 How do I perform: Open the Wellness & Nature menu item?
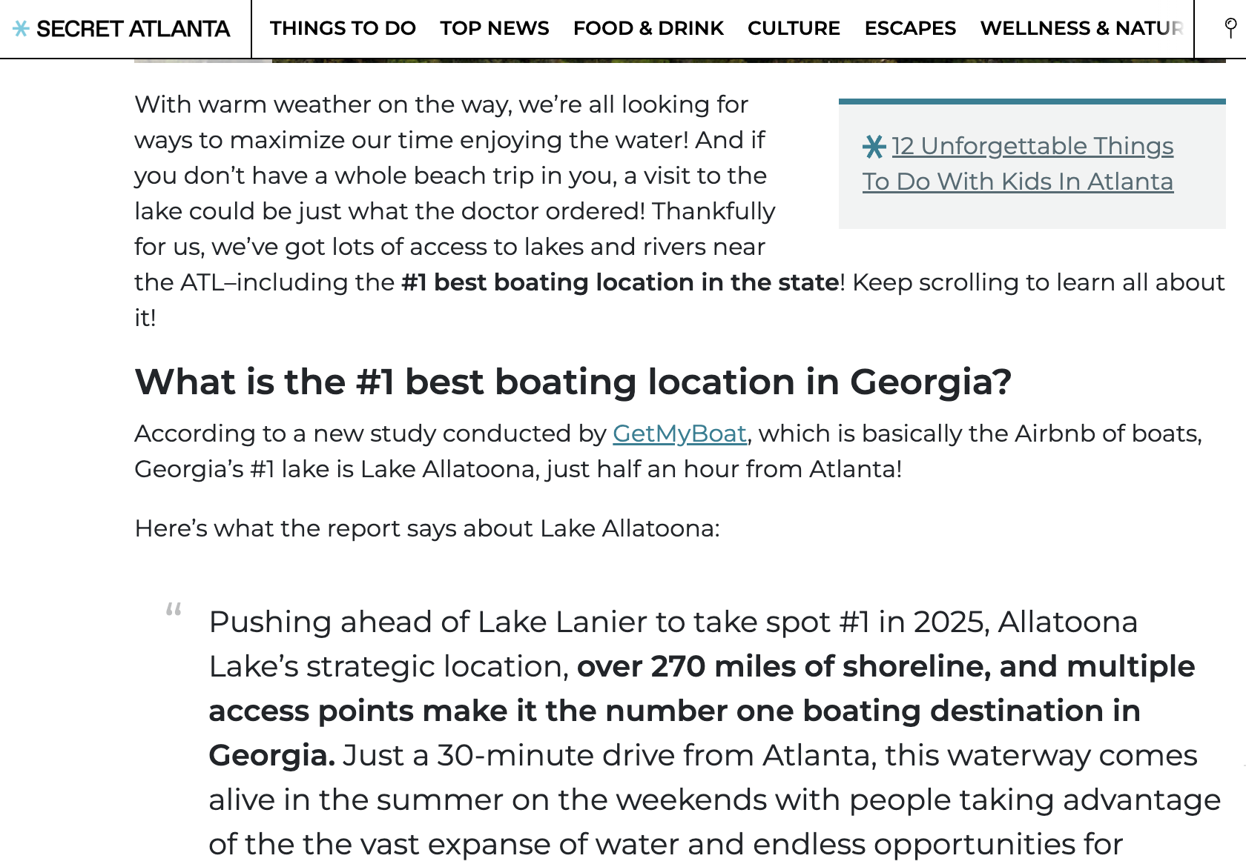tap(1081, 28)
